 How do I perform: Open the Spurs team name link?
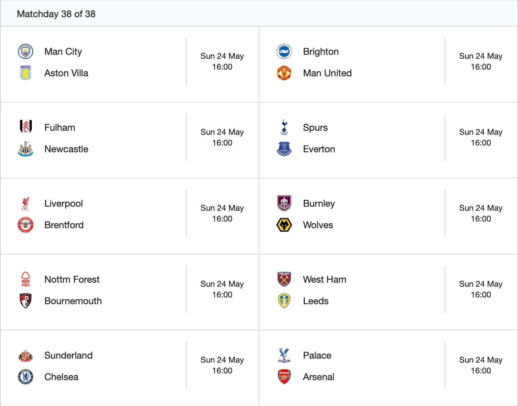pos(315,128)
